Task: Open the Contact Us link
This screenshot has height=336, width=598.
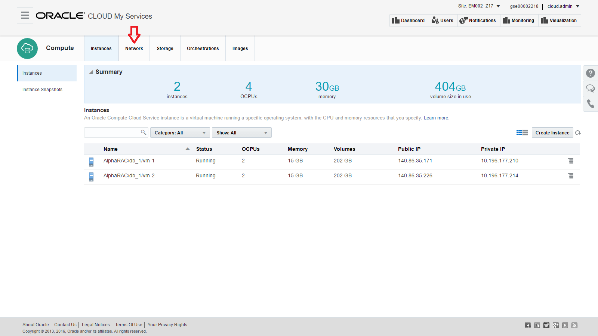Action: 65,325
